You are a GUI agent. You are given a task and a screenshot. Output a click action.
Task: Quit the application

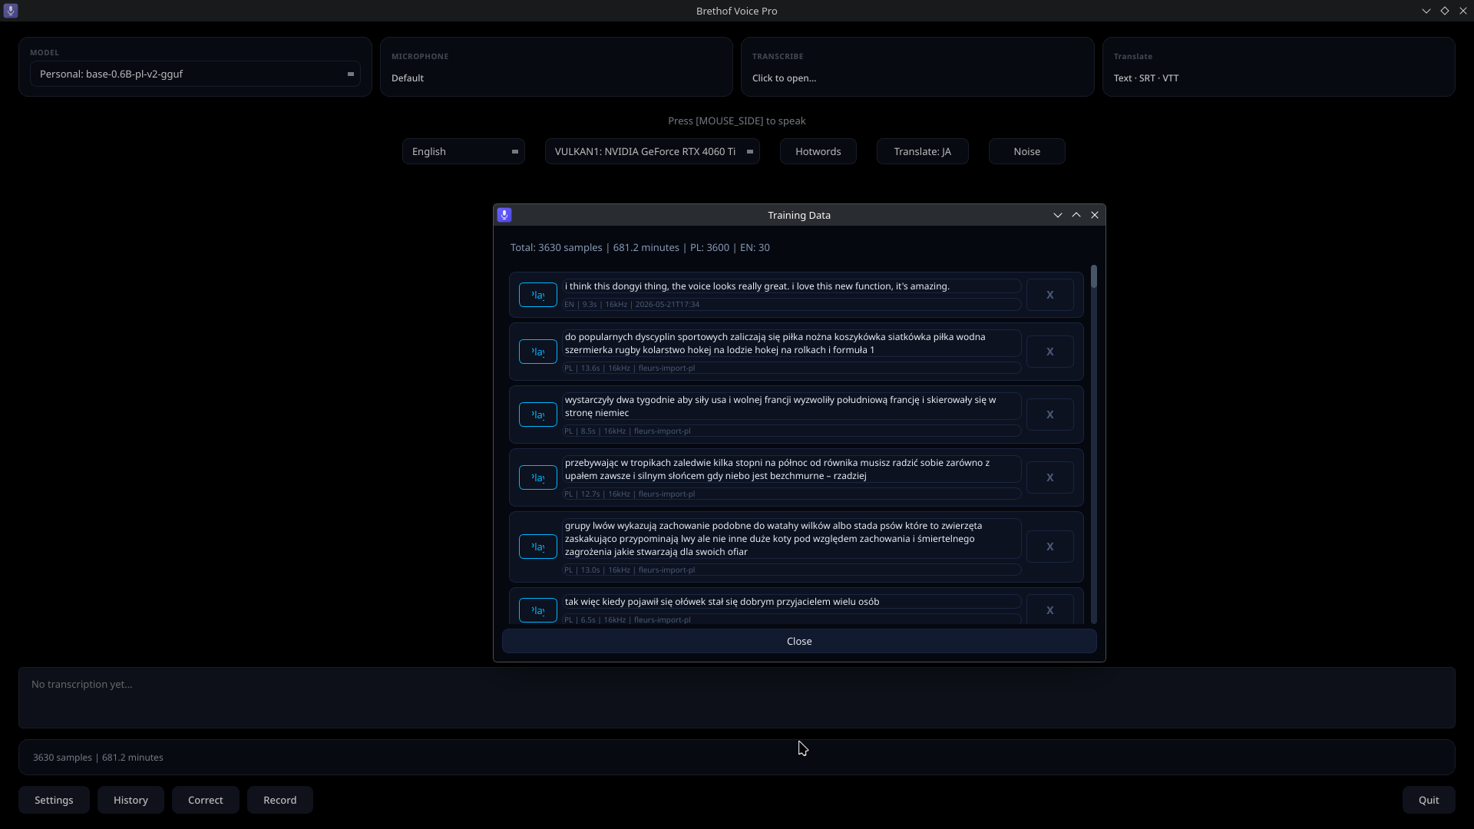click(x=1429, y=800)
